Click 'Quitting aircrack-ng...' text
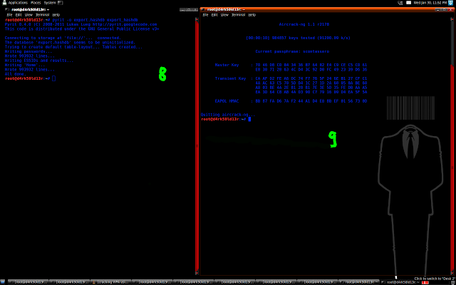Viewport: 456px width, 285px height. click(228, 115)
